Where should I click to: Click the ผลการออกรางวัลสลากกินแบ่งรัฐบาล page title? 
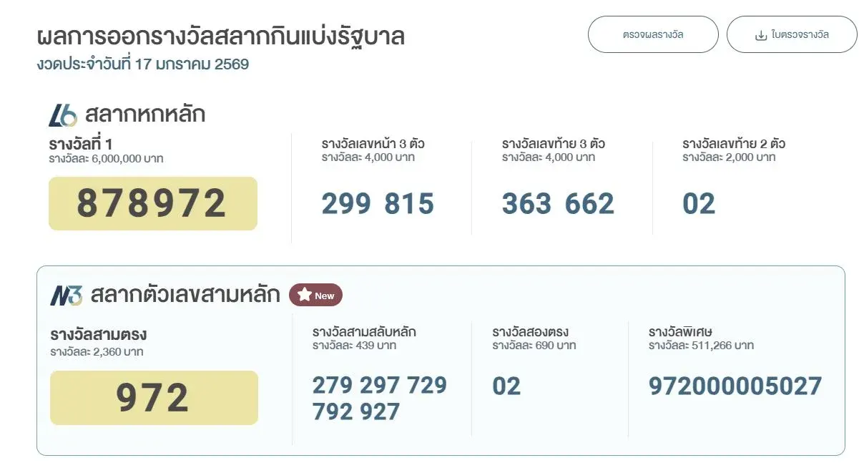tap(220, 36)
